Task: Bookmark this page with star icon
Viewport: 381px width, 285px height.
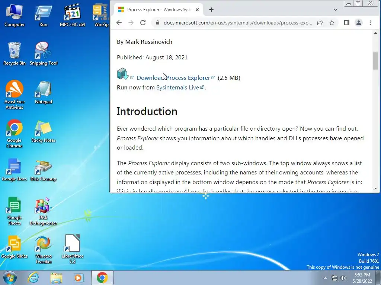Action: [x=332, y=23]
